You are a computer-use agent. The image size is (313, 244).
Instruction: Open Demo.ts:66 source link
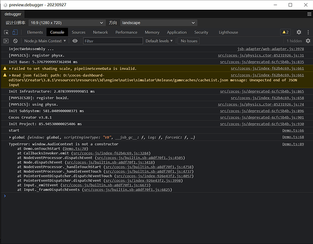pos(293,130)
